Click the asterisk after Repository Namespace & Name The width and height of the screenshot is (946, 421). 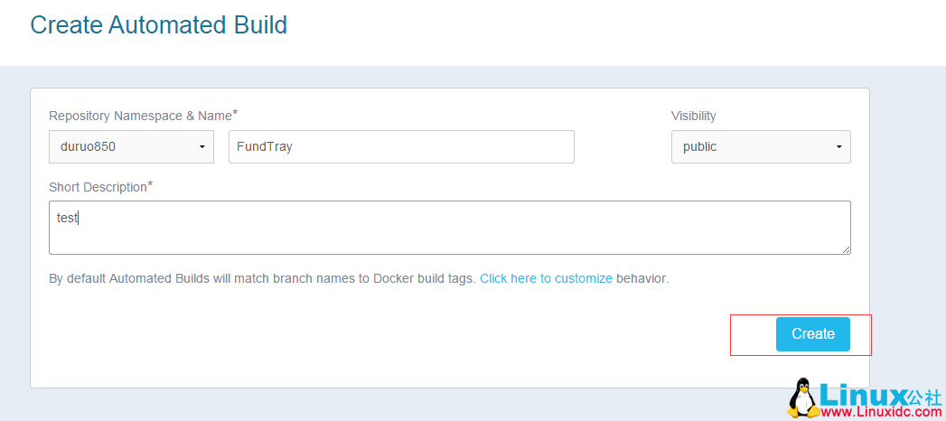[x=235, y=113]
